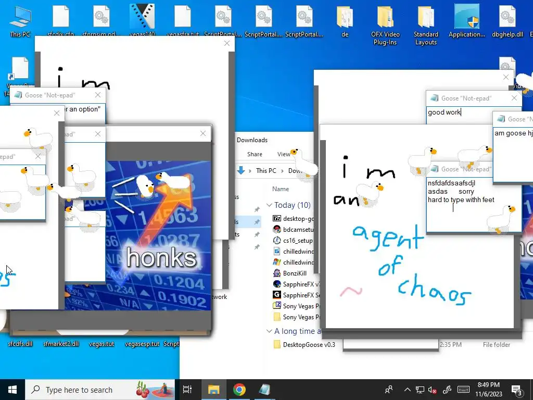
Task: Open the This PC desktop icon
Action: (20, 20)
